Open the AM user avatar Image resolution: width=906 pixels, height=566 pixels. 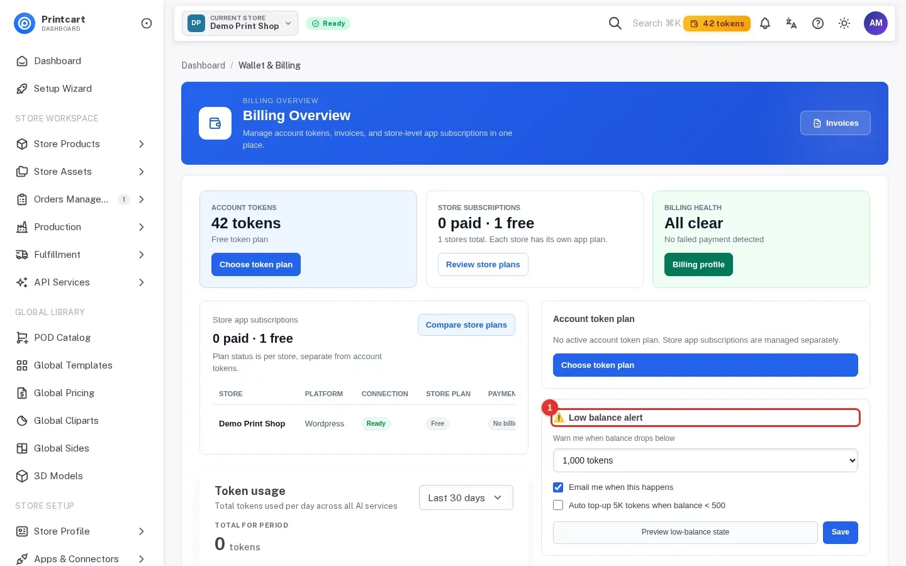876,23
